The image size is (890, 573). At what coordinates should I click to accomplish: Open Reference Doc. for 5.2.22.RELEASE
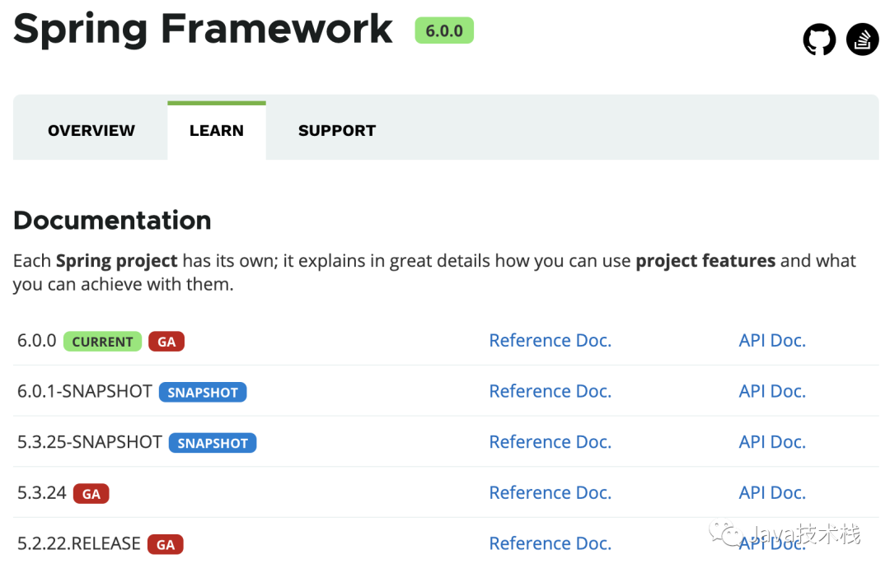[550, 543]
